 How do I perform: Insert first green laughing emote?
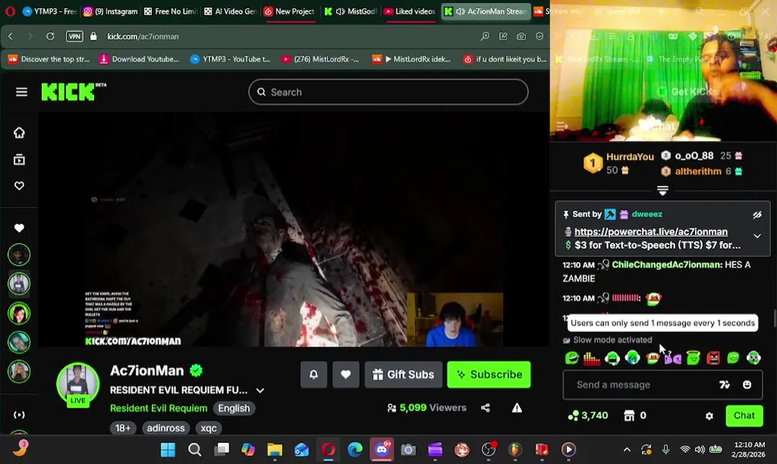click(572, 358)
